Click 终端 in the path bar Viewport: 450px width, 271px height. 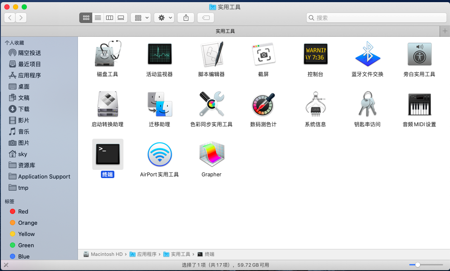pyautogui.click(x=206, y=254)
